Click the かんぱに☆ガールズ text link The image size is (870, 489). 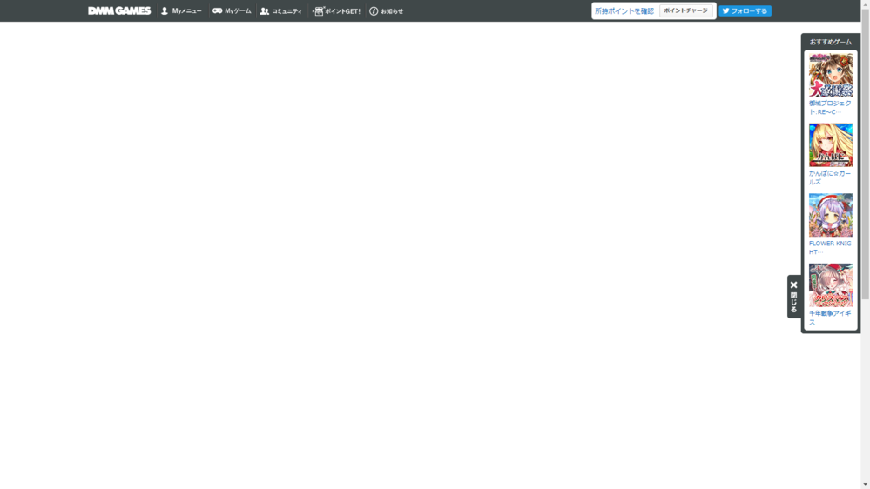(829, 178)
